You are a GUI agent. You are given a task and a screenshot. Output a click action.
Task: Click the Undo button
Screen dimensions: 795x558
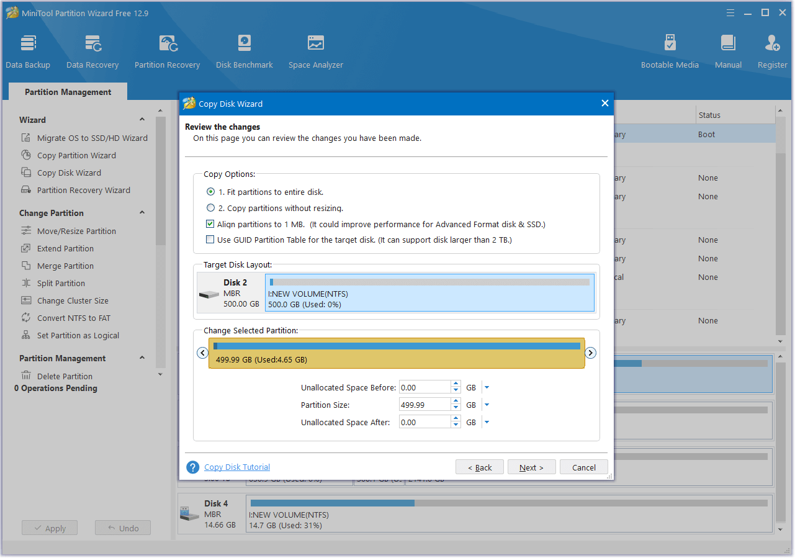click(123, 528)
